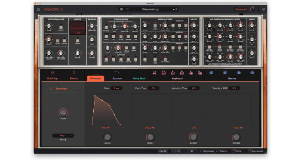Viewport: 301px width, 160px height.
Task: Select the sixth Keyboard hand icon
Action: pos(200,73)
